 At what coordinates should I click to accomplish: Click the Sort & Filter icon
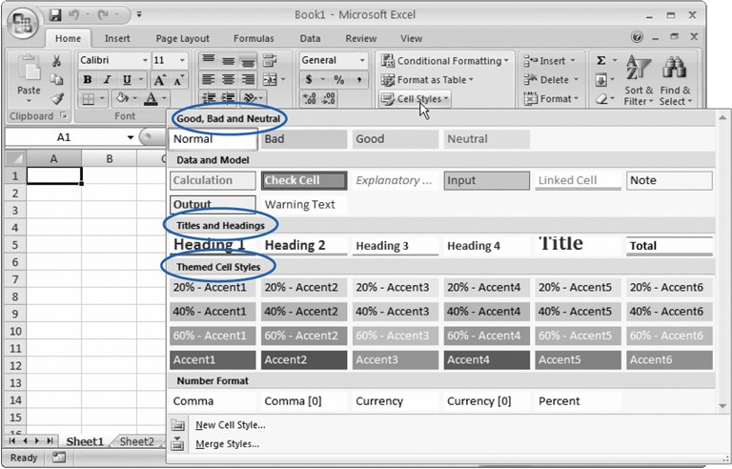pyautogui.click(x=639, y=80)
